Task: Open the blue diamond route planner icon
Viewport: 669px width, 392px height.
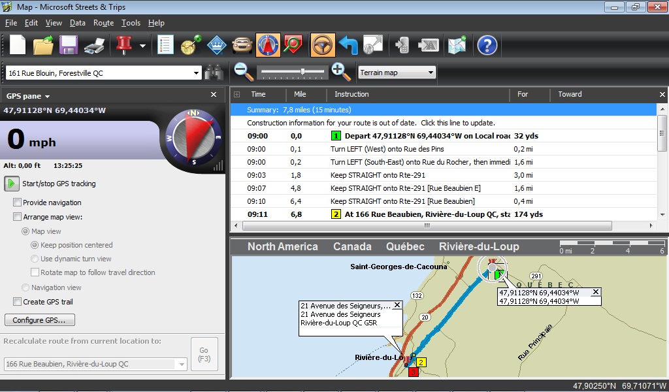Action: [x=216, y=45]
